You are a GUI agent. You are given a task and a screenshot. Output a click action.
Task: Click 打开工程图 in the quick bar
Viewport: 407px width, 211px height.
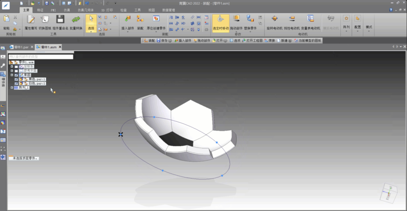click(x=252, y=40)
